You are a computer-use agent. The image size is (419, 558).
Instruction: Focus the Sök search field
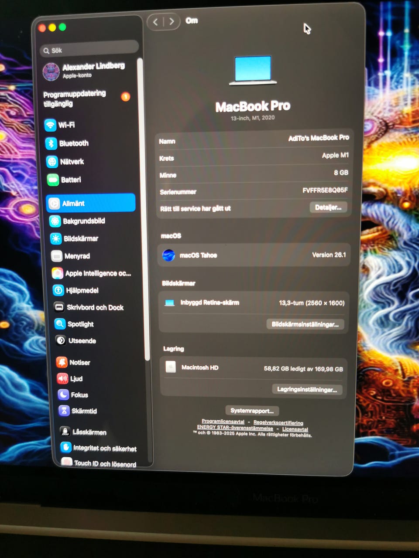tap(89, 50)
